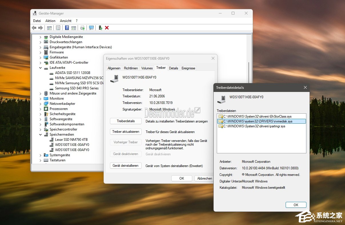Collapse the Laufwerke tree branch
Screen dimensions: 345x225
click(x=40, y=68)
